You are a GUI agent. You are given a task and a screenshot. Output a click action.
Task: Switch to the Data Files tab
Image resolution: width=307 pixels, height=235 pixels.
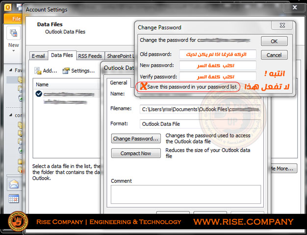[62, 55]
